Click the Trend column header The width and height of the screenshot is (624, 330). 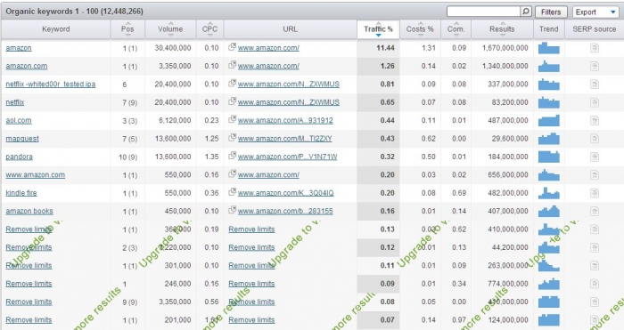point(549,29)
